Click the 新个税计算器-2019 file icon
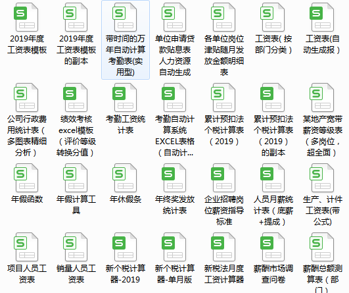Screen dimensions: 349x293 pos(126,247)
